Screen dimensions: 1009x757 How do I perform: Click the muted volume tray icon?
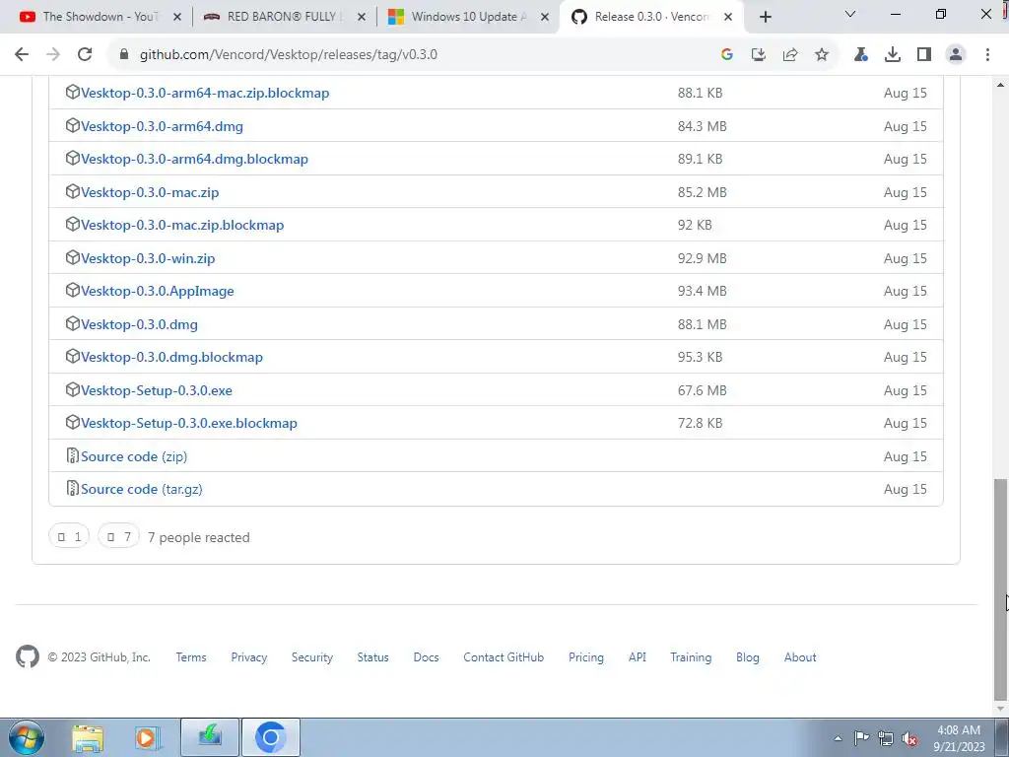(x=909, y=739)
